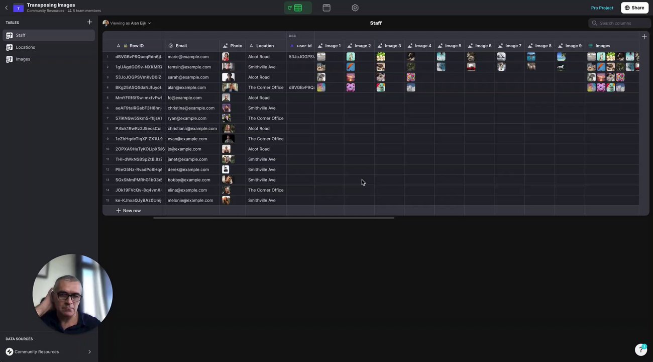Select the Image 9 column header

[x=570, y=46]
